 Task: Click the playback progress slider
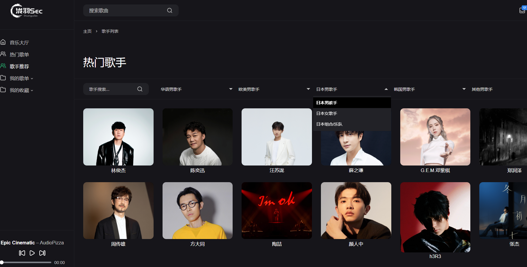pos(26,262)
